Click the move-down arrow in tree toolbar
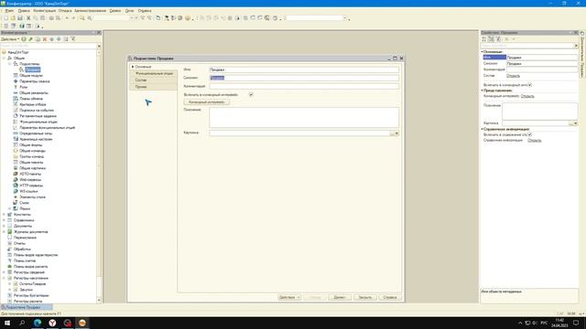Screen dimensions: 586x329 point(59,39)
